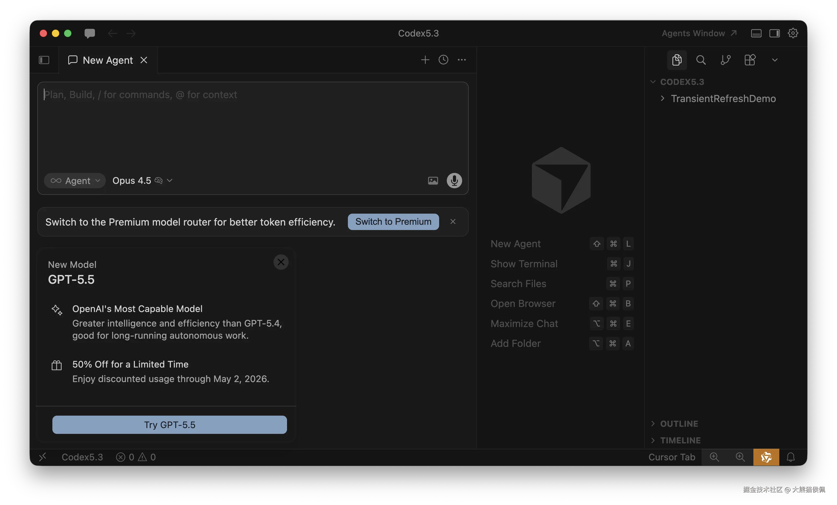
Task: Click the orange highlighted status bar icon
Action: (x=766, y=457)
